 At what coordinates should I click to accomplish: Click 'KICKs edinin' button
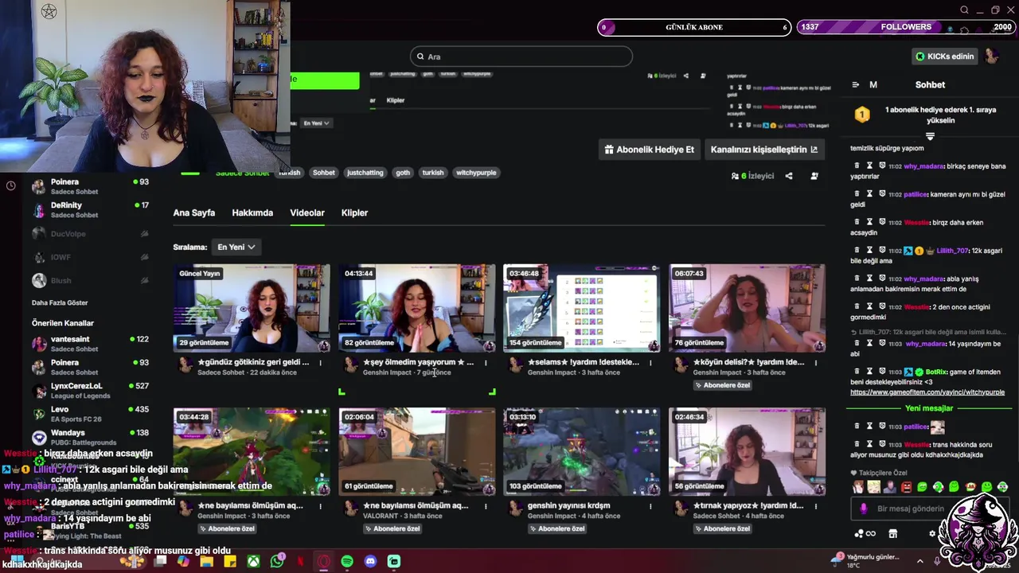coord(945,57)
